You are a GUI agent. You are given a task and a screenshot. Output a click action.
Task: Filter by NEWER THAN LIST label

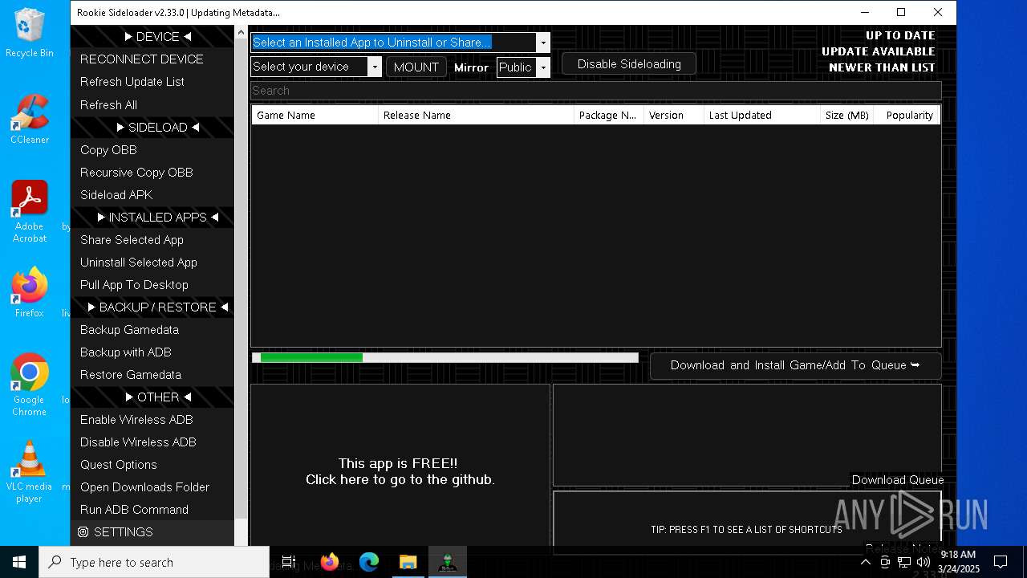click(x=882, y=67)
